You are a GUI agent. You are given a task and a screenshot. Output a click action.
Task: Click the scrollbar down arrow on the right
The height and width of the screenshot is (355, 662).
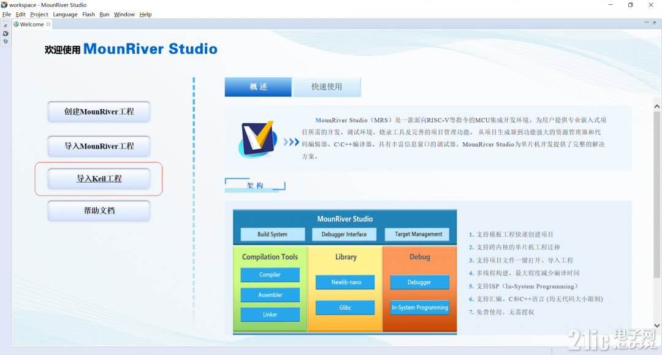[657, 326]
